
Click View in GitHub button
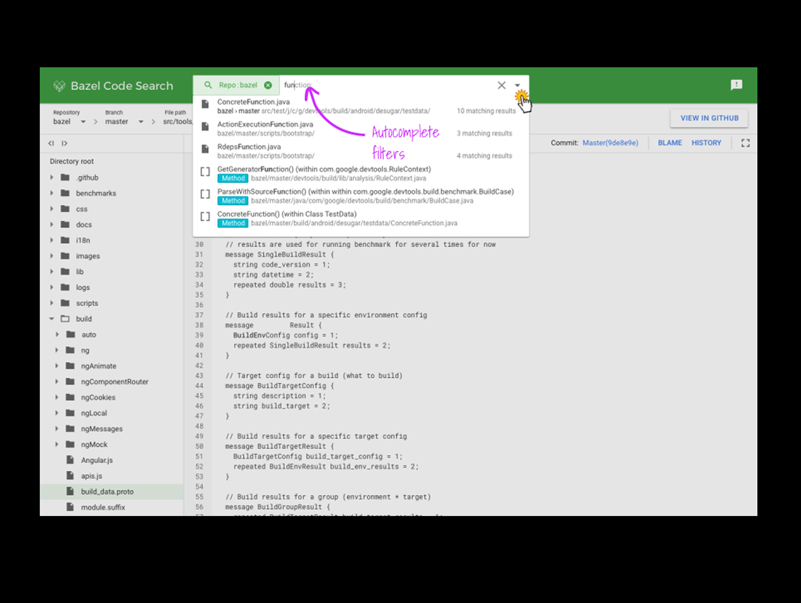709,118
